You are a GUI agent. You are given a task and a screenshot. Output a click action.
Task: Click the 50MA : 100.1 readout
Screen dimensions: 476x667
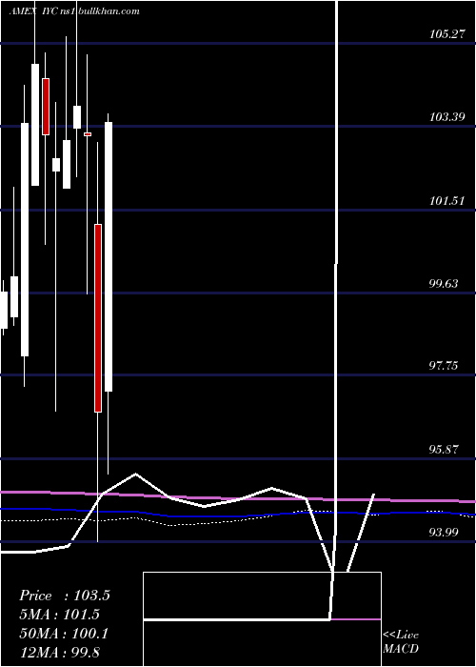pyautogui.click(x=64, y=633)
